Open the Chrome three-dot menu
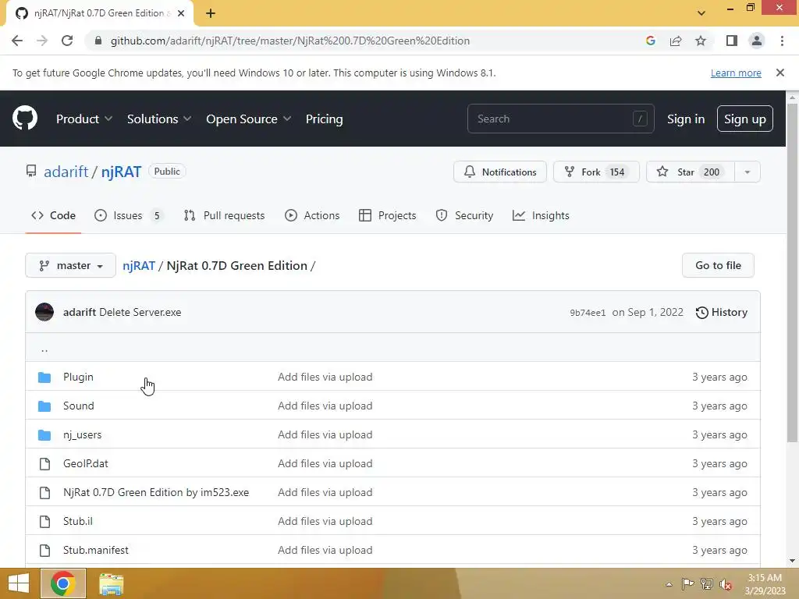This screenshot has width=799, height=599. click(782, 41)
